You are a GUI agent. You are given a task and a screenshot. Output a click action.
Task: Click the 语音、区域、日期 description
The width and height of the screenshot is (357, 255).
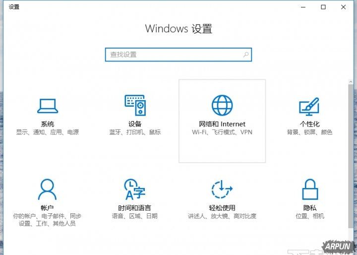click(x=134, y=216)
